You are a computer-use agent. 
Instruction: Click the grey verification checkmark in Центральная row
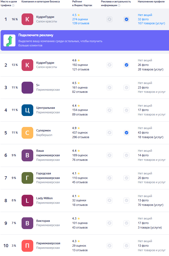click(126, 110)
